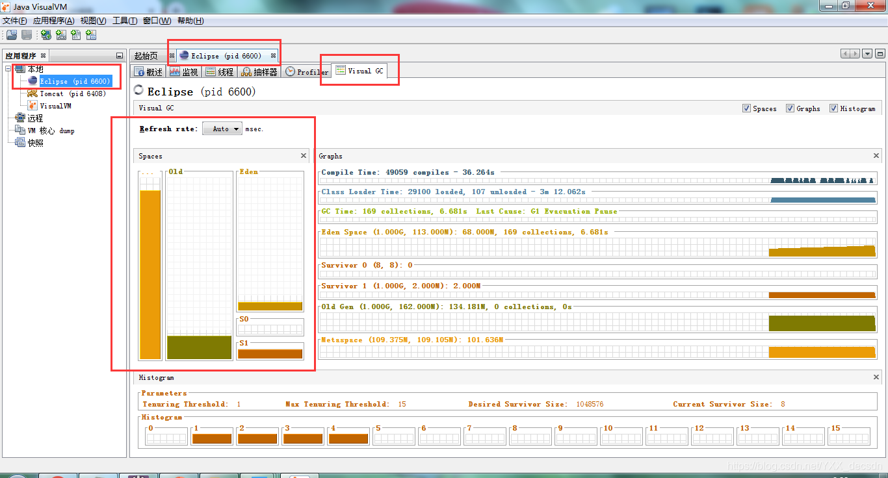
Task: Click the Class Loader Time graph label
Action: (453, 192)
